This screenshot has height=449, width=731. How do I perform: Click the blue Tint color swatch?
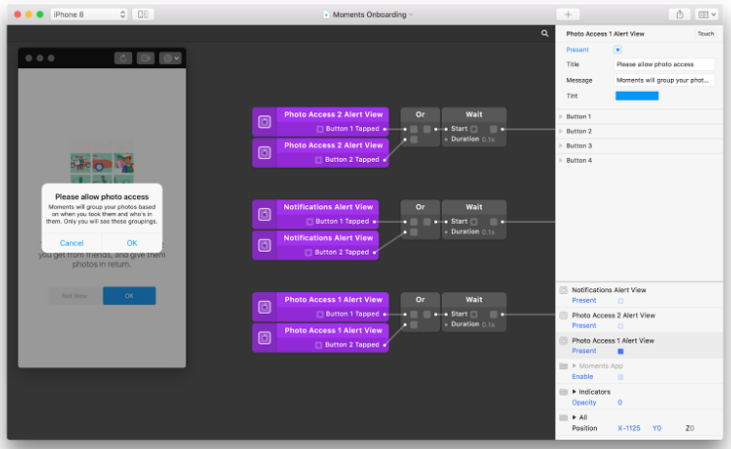coord(636,96)
